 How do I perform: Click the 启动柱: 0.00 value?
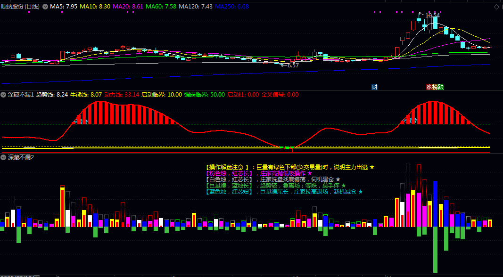click(243, 95)
